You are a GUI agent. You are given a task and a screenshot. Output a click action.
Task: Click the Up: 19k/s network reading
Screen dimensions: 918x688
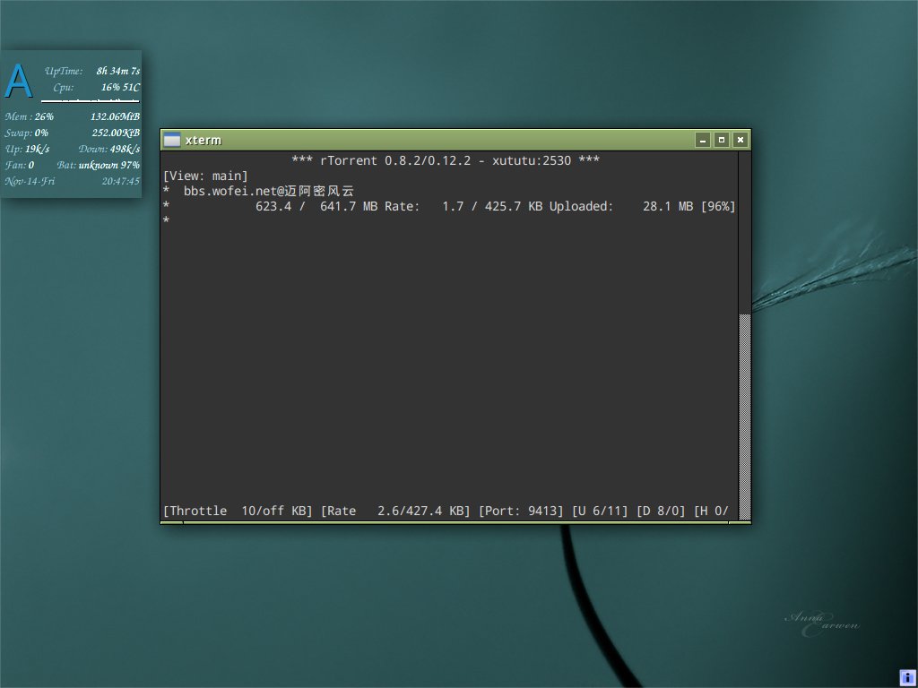click(27, 149)
